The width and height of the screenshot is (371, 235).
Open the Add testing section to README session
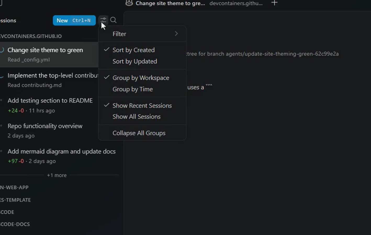click(x=49, y=105)
